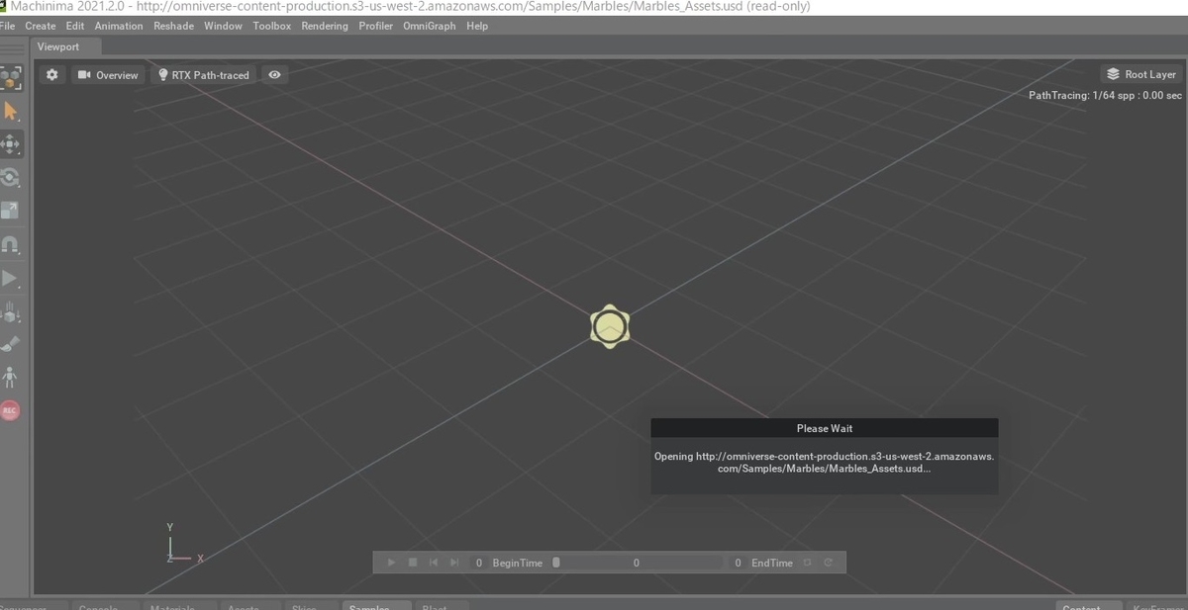Open the File menu
The width and height of the screenshot is (1188, 610).
click(8, 26)
